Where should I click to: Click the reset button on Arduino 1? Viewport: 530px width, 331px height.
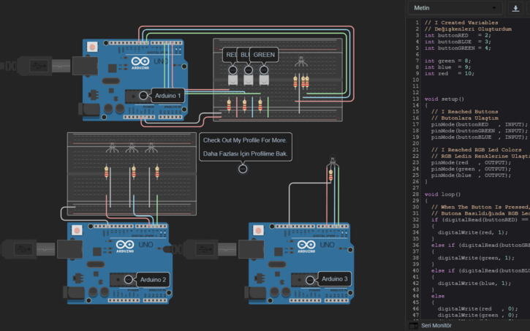(x=92, y=46)
